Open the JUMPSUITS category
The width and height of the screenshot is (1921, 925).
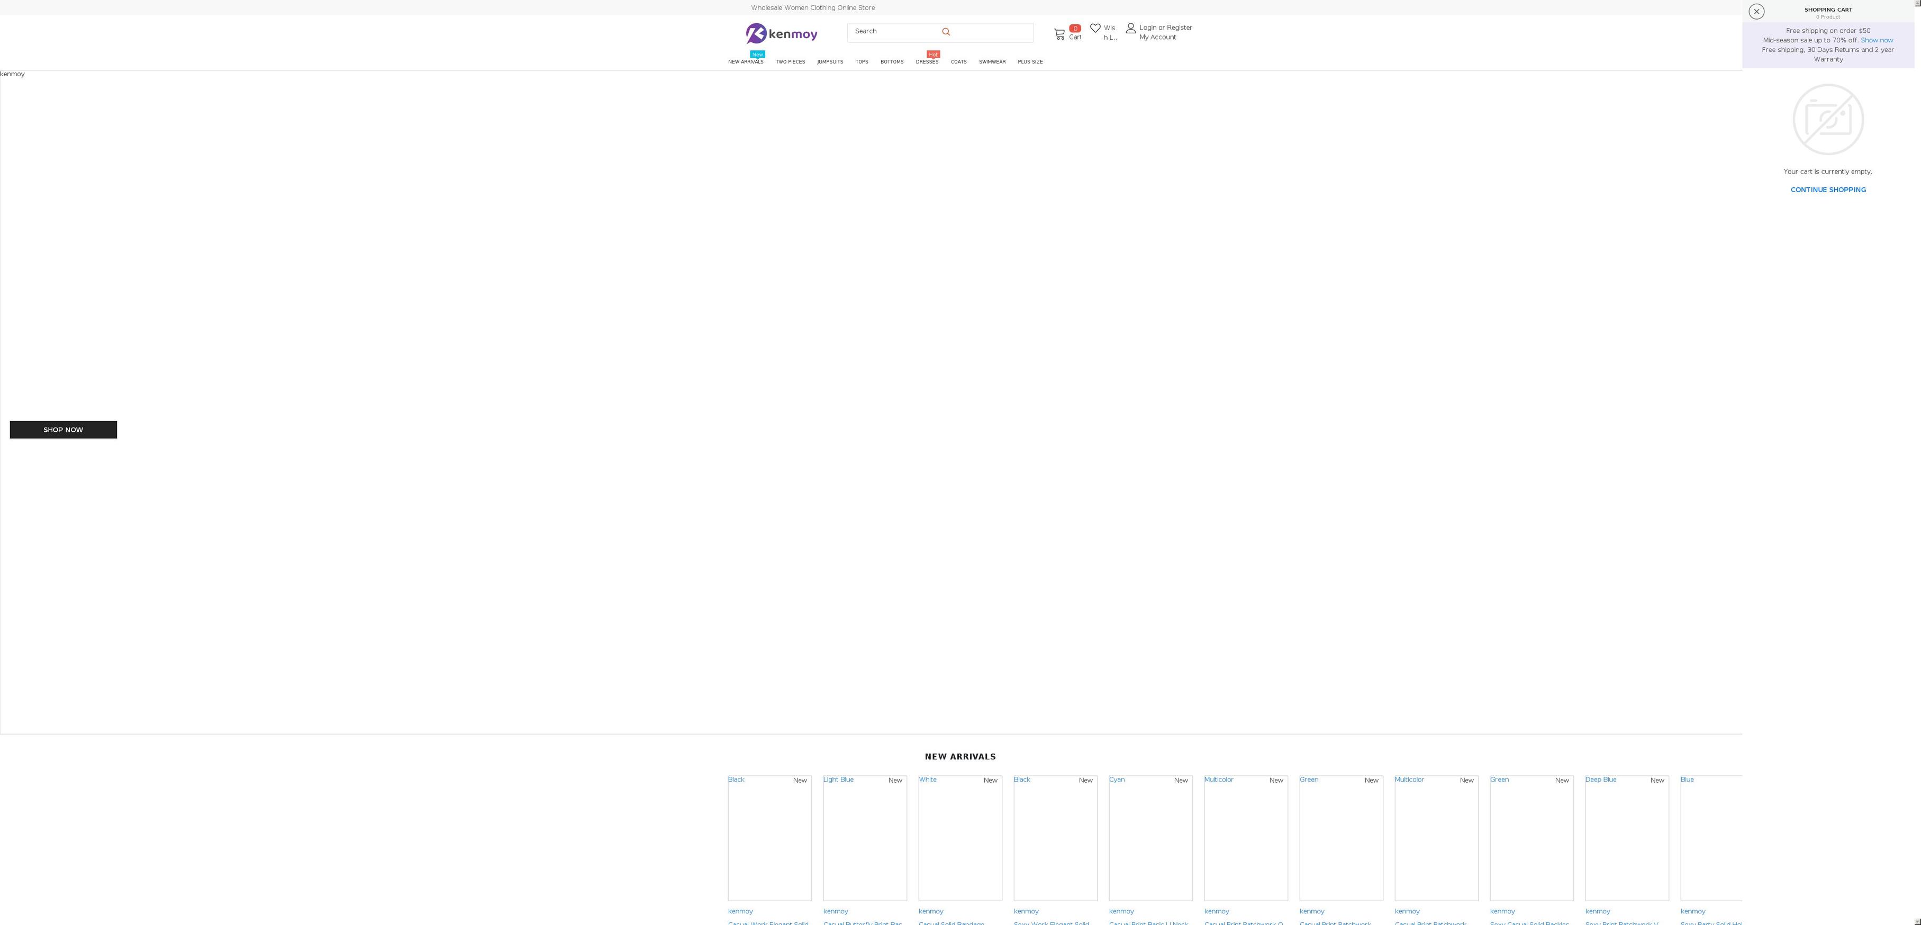(830, 62)
